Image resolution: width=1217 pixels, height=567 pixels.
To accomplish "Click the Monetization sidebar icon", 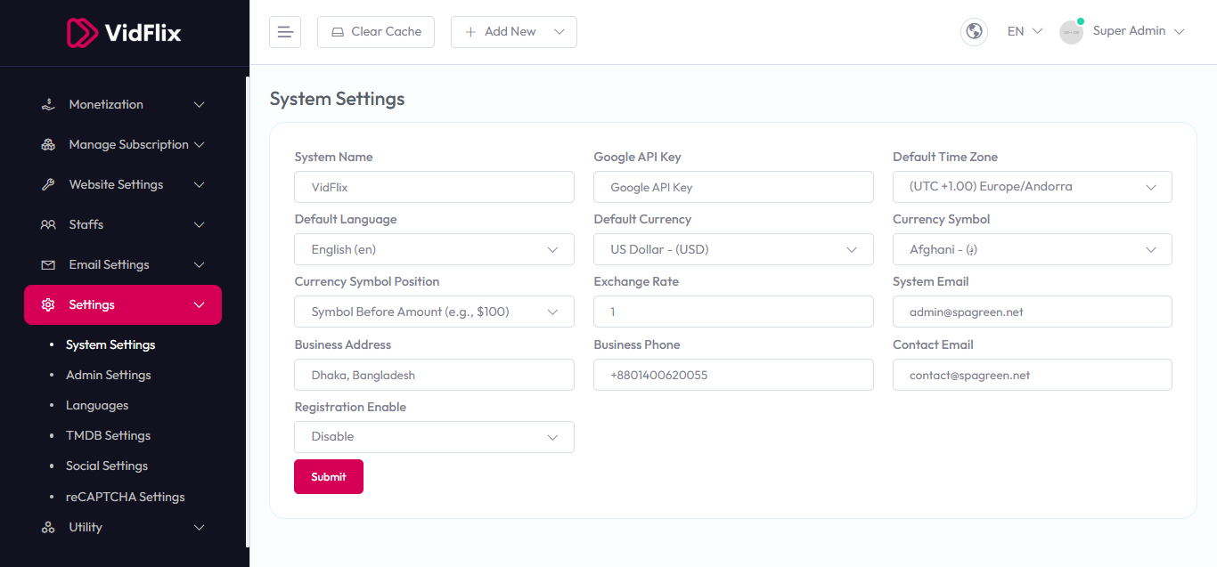I will 48,105.
